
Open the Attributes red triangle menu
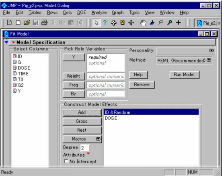(88, 153)
